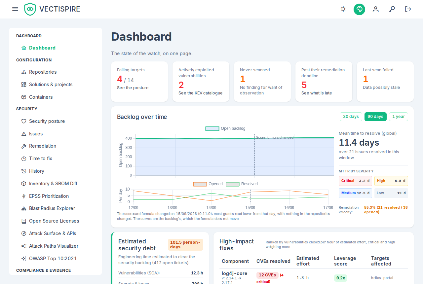Open the Last scan failed card
The height and width of the screenshot is (284, 423).
click(385, 82)
